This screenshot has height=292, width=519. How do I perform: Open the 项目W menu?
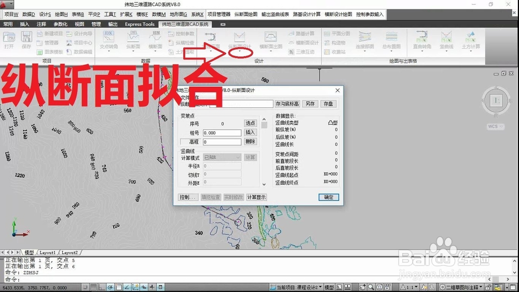(x=11, y=14)
